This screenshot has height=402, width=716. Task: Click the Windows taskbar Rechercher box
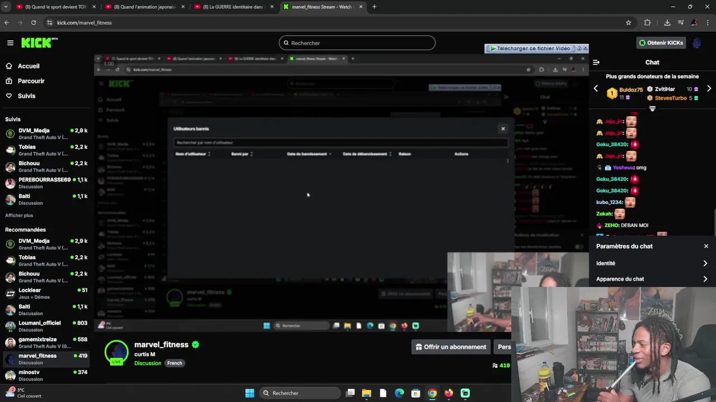(299, 393)
